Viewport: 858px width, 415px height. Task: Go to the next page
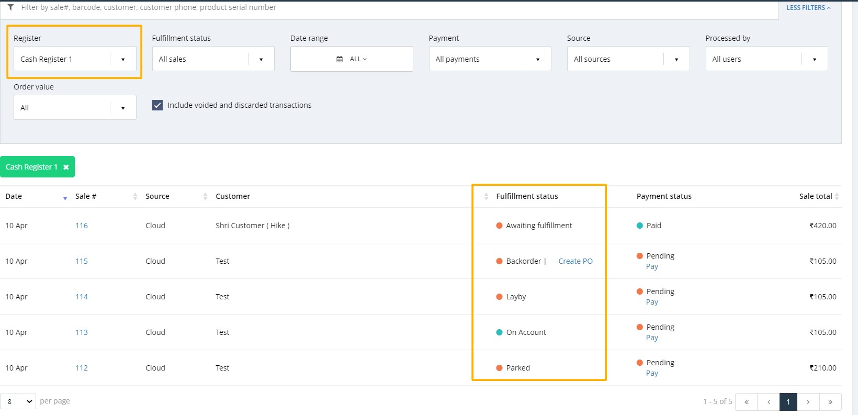tap(808, 402)
